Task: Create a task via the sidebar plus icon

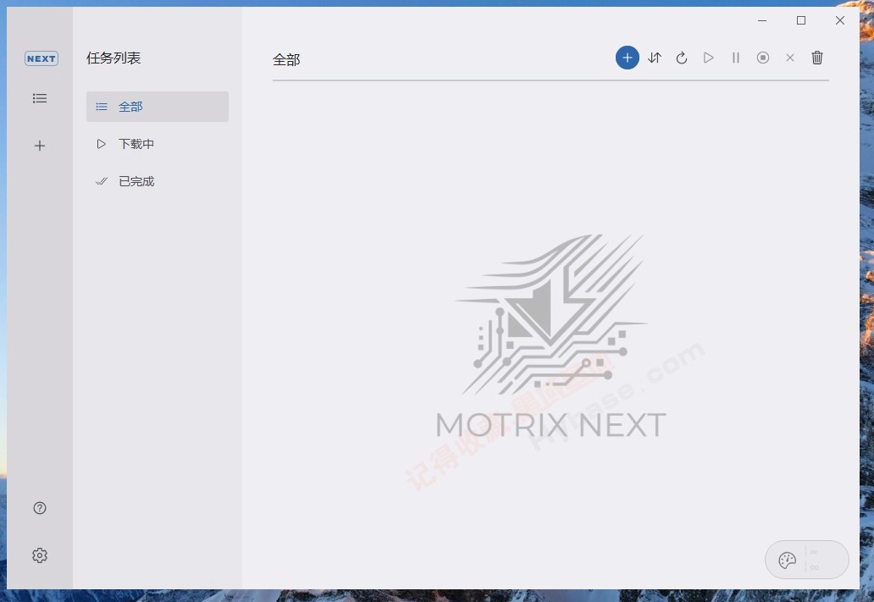Action: (40, 145)
